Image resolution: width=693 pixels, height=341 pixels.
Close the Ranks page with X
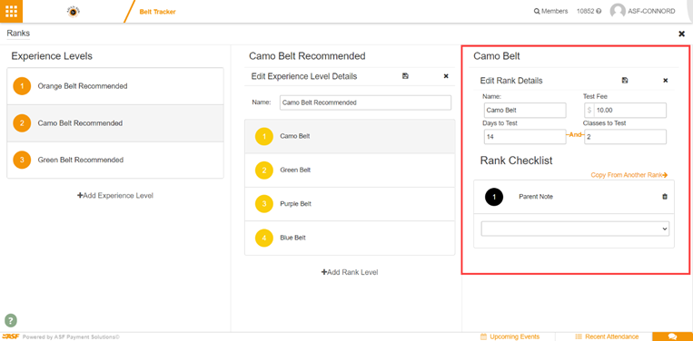[681, 34]
